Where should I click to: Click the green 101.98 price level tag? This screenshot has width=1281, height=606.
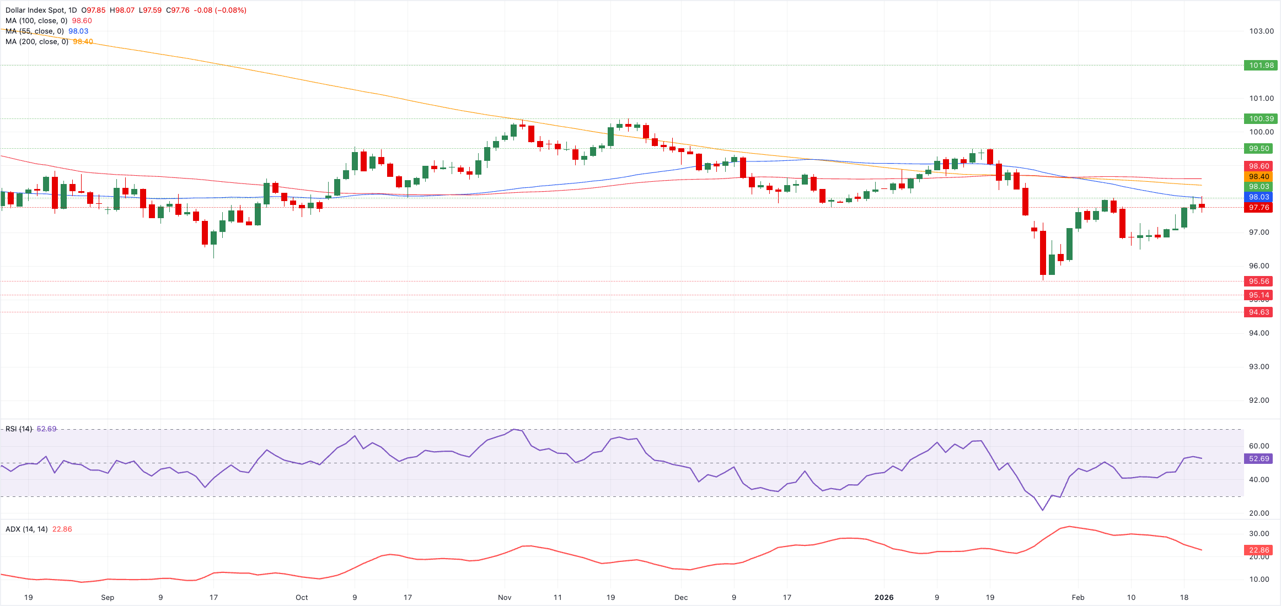(x=1261, y=66)
